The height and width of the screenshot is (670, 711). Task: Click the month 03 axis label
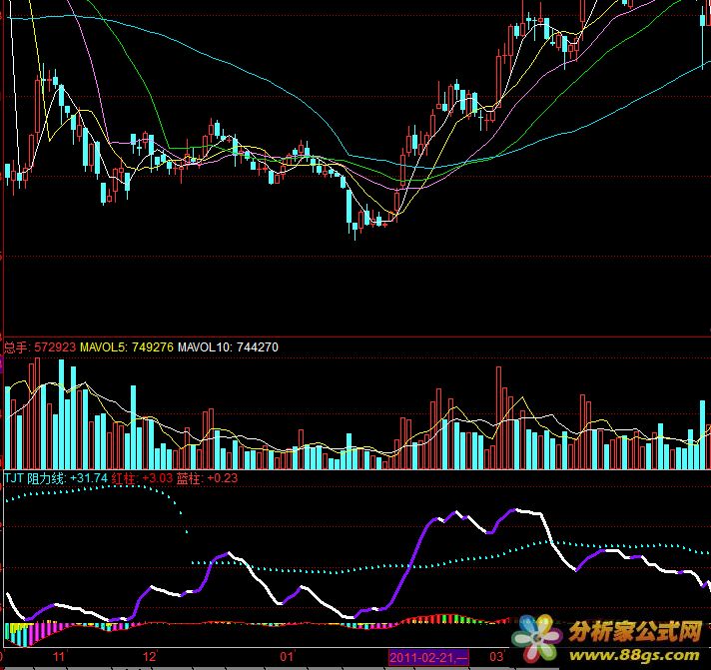(496, 657)
